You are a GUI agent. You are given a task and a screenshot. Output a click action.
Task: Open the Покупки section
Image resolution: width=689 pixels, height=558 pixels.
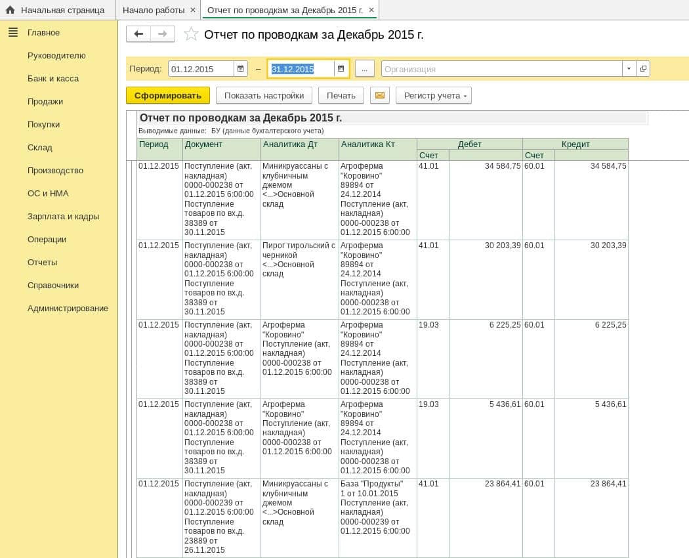[x=43, y=125]
